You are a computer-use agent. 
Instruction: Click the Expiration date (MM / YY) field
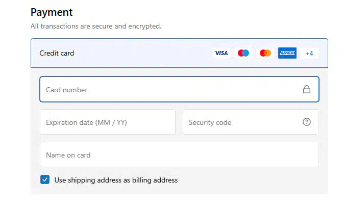coord(108,122)
